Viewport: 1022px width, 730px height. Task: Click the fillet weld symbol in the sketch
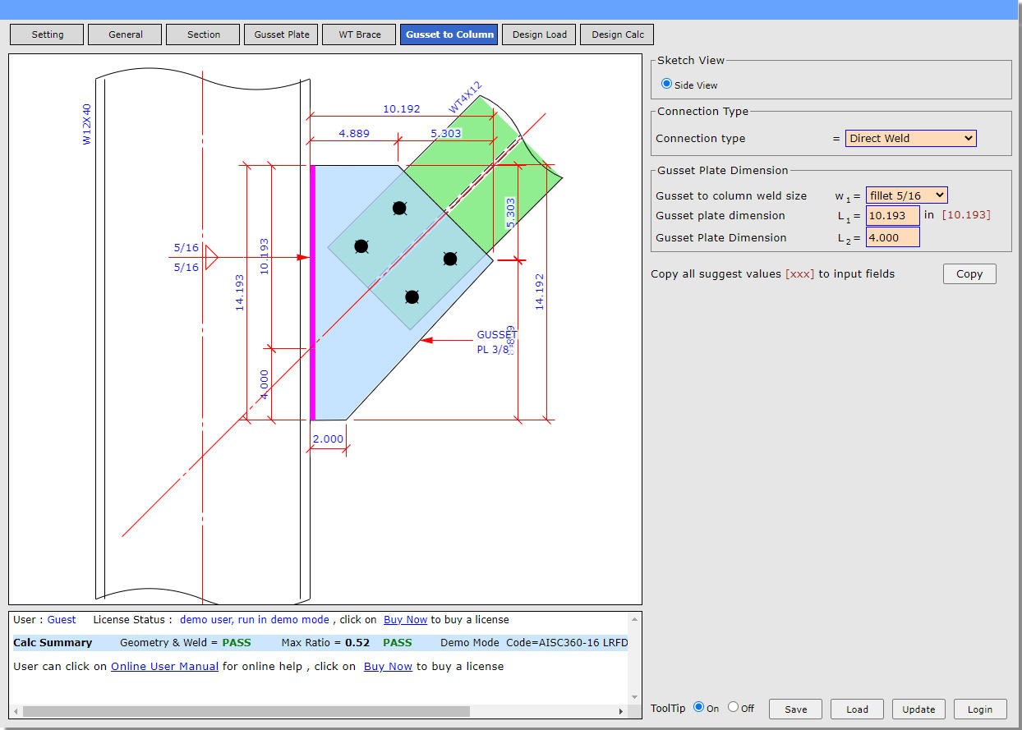point(210,257)
